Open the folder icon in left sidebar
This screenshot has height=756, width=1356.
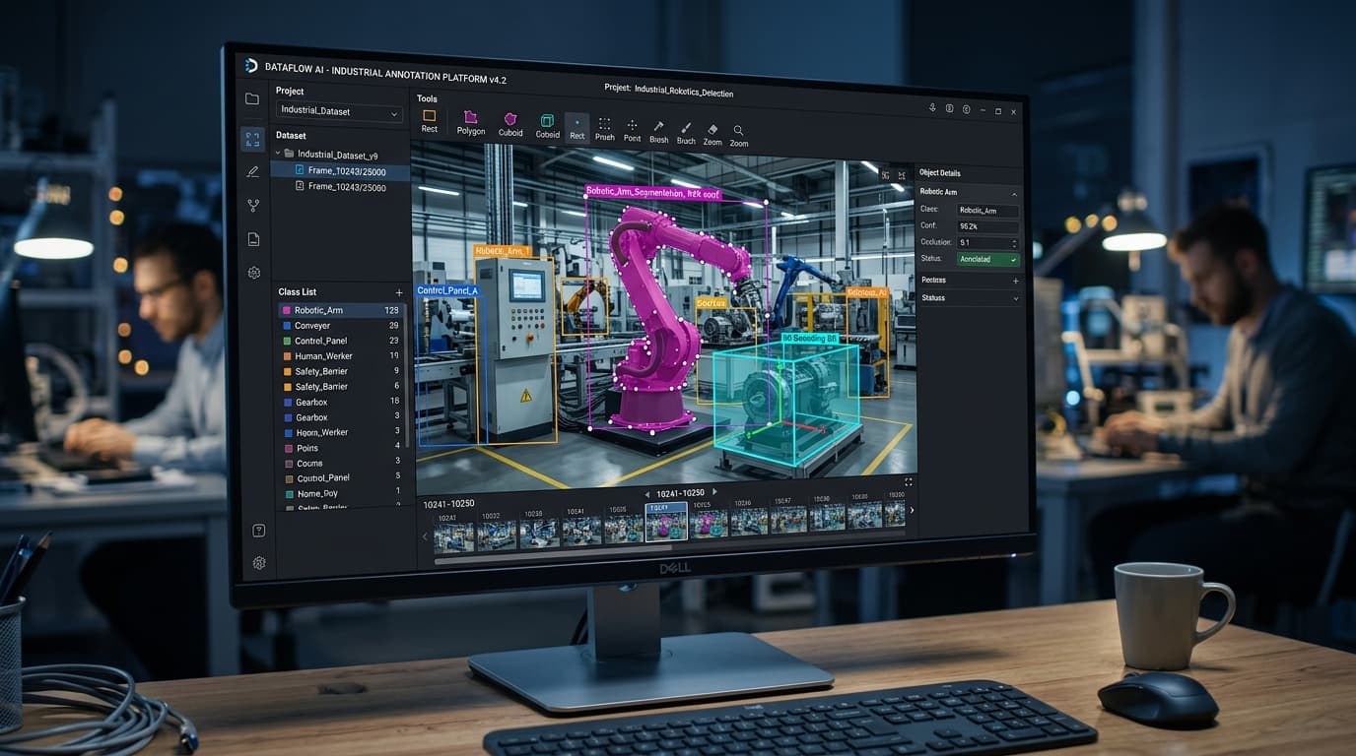[252, 98]
